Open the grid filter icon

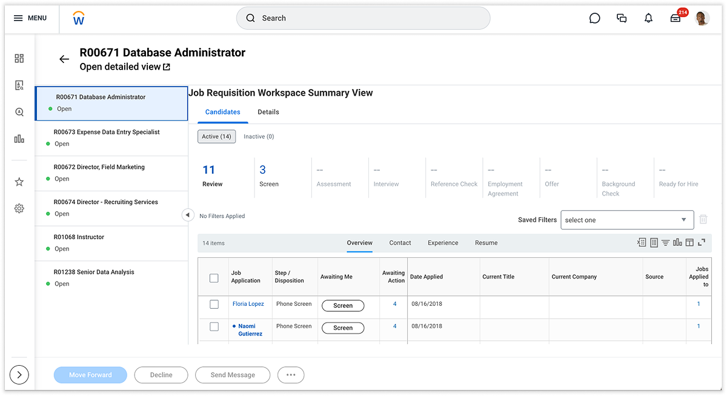pyautogui.click(x=666, y=243)
